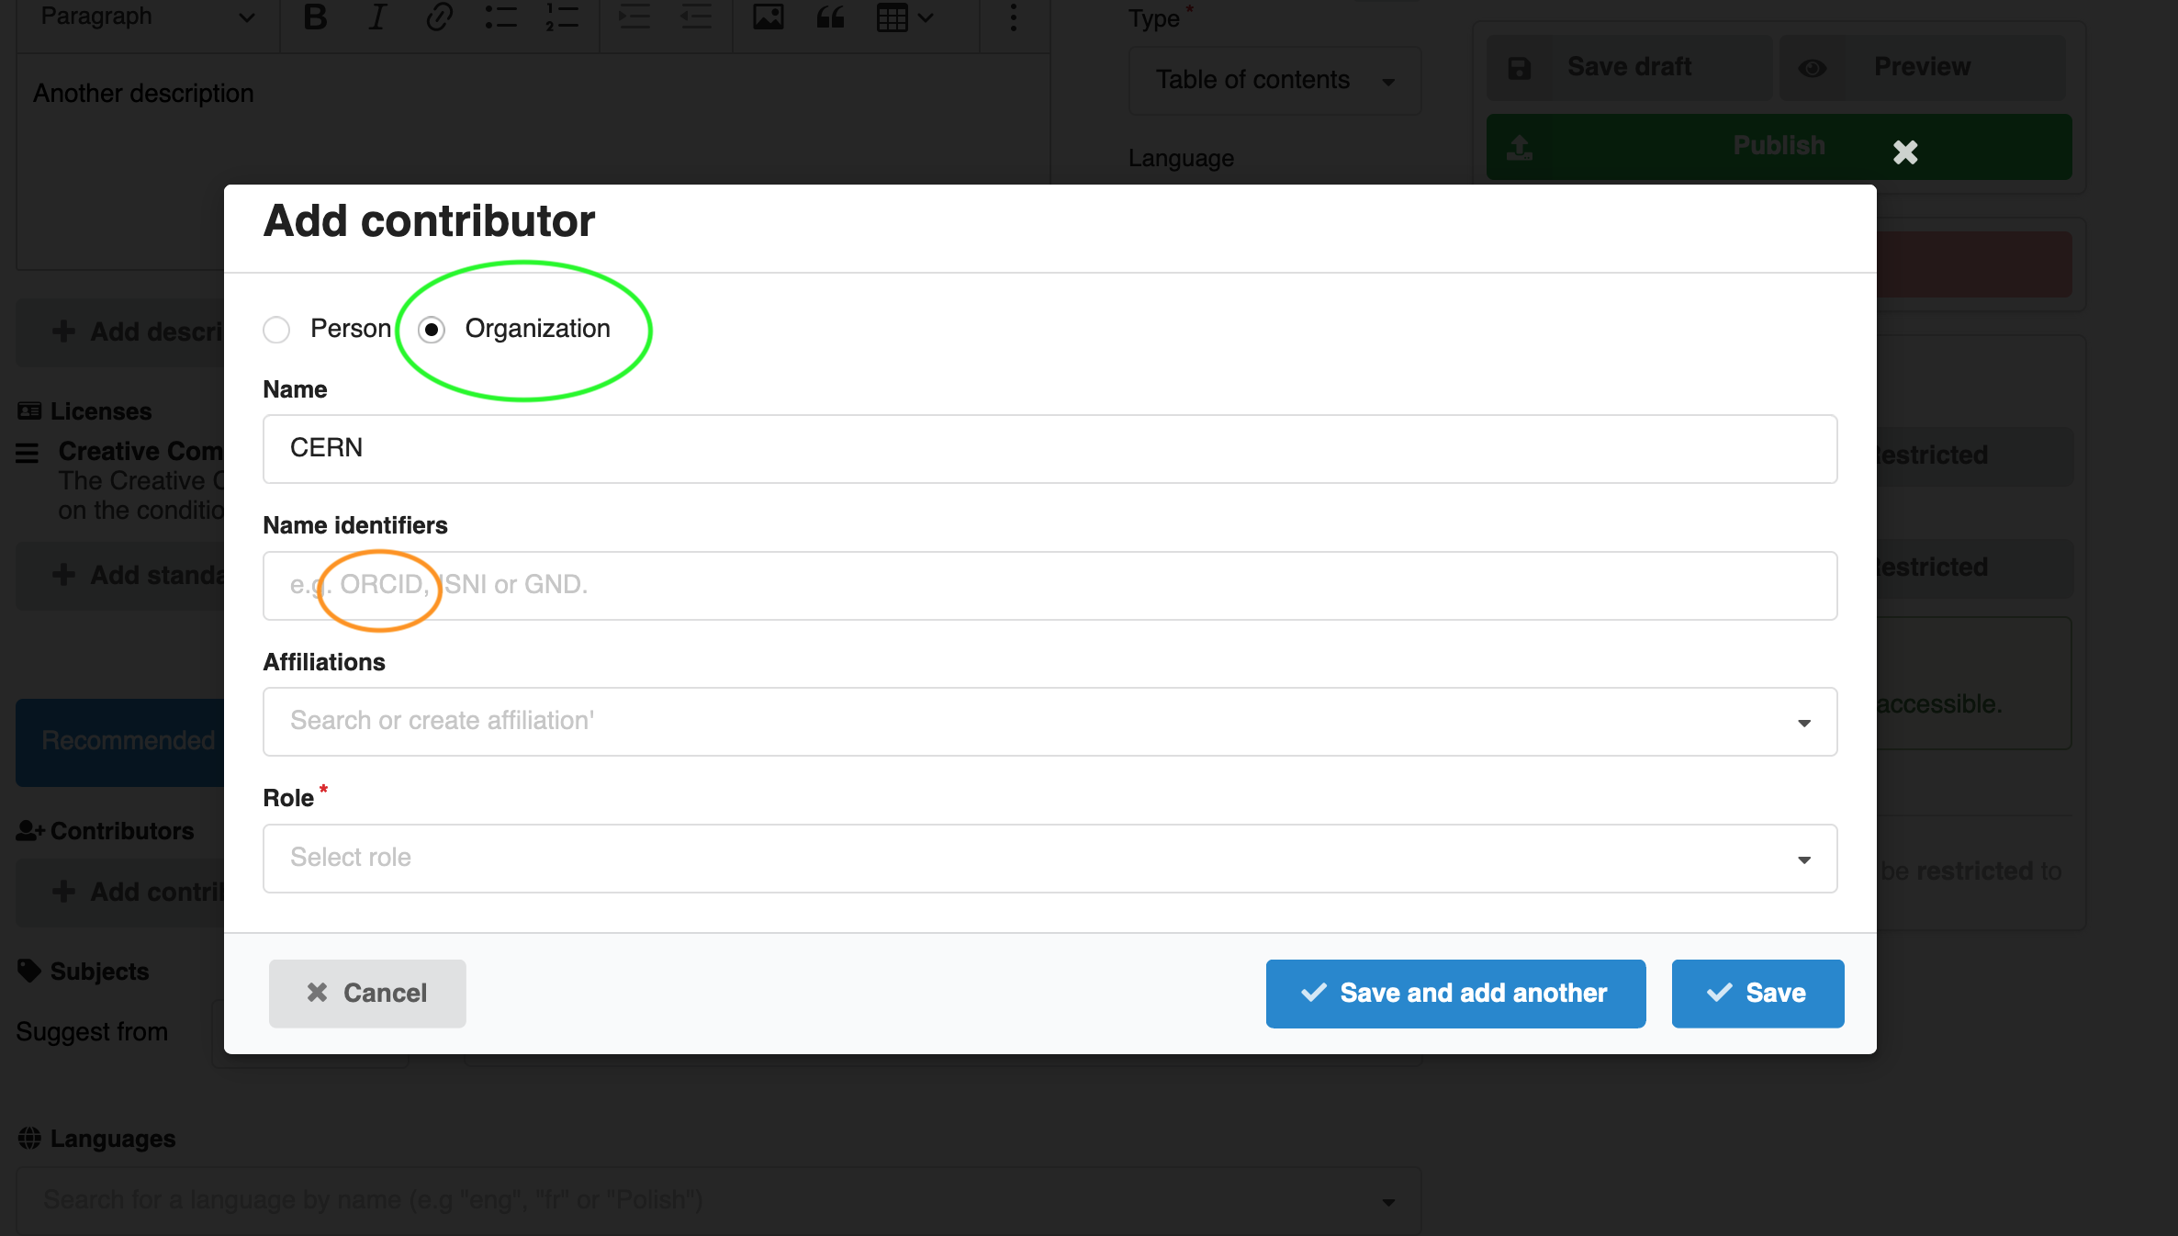Insert a block quote
This screenshot has width=2178, height=1236.
[x=829, y=17]
